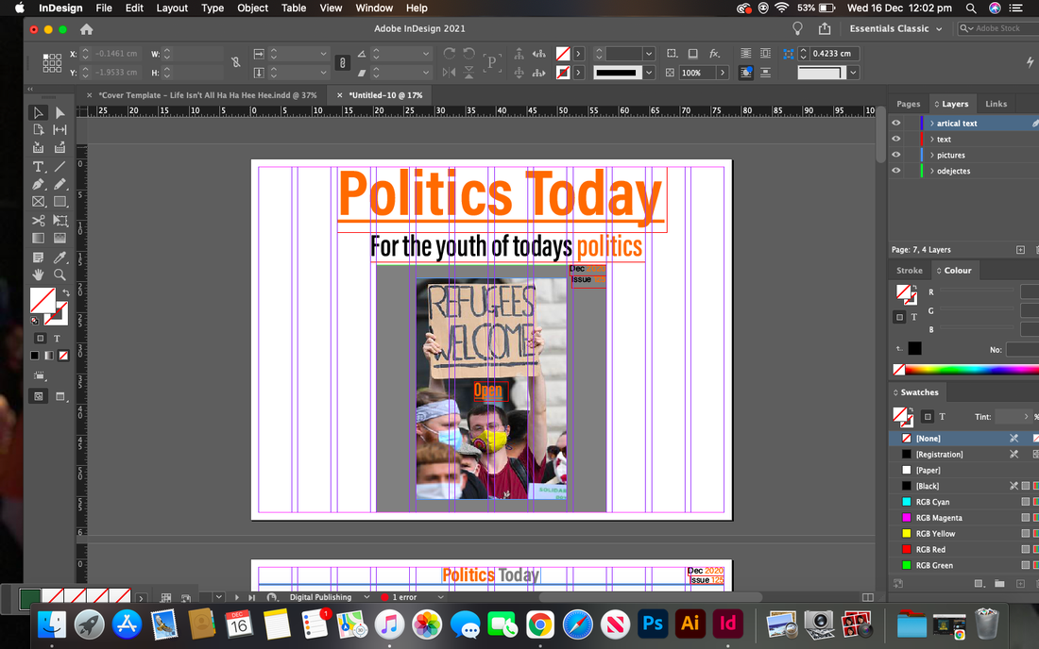
Task: Select the Zoom tool
Action: (x=60, y=275)
